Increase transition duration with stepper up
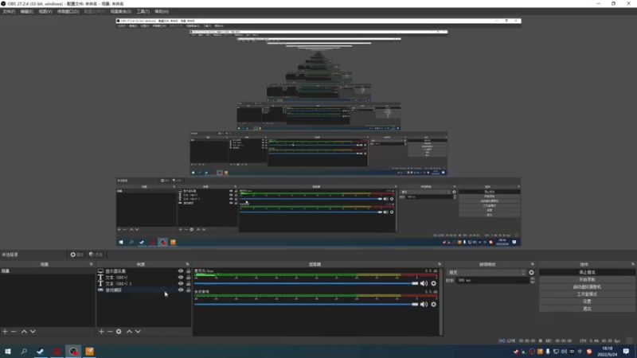Screen dimensions: 637x358 pyautogui.click(x=532, y=279)
